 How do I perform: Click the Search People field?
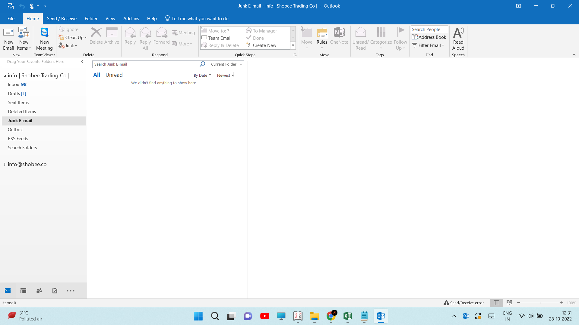coord(429,29)
